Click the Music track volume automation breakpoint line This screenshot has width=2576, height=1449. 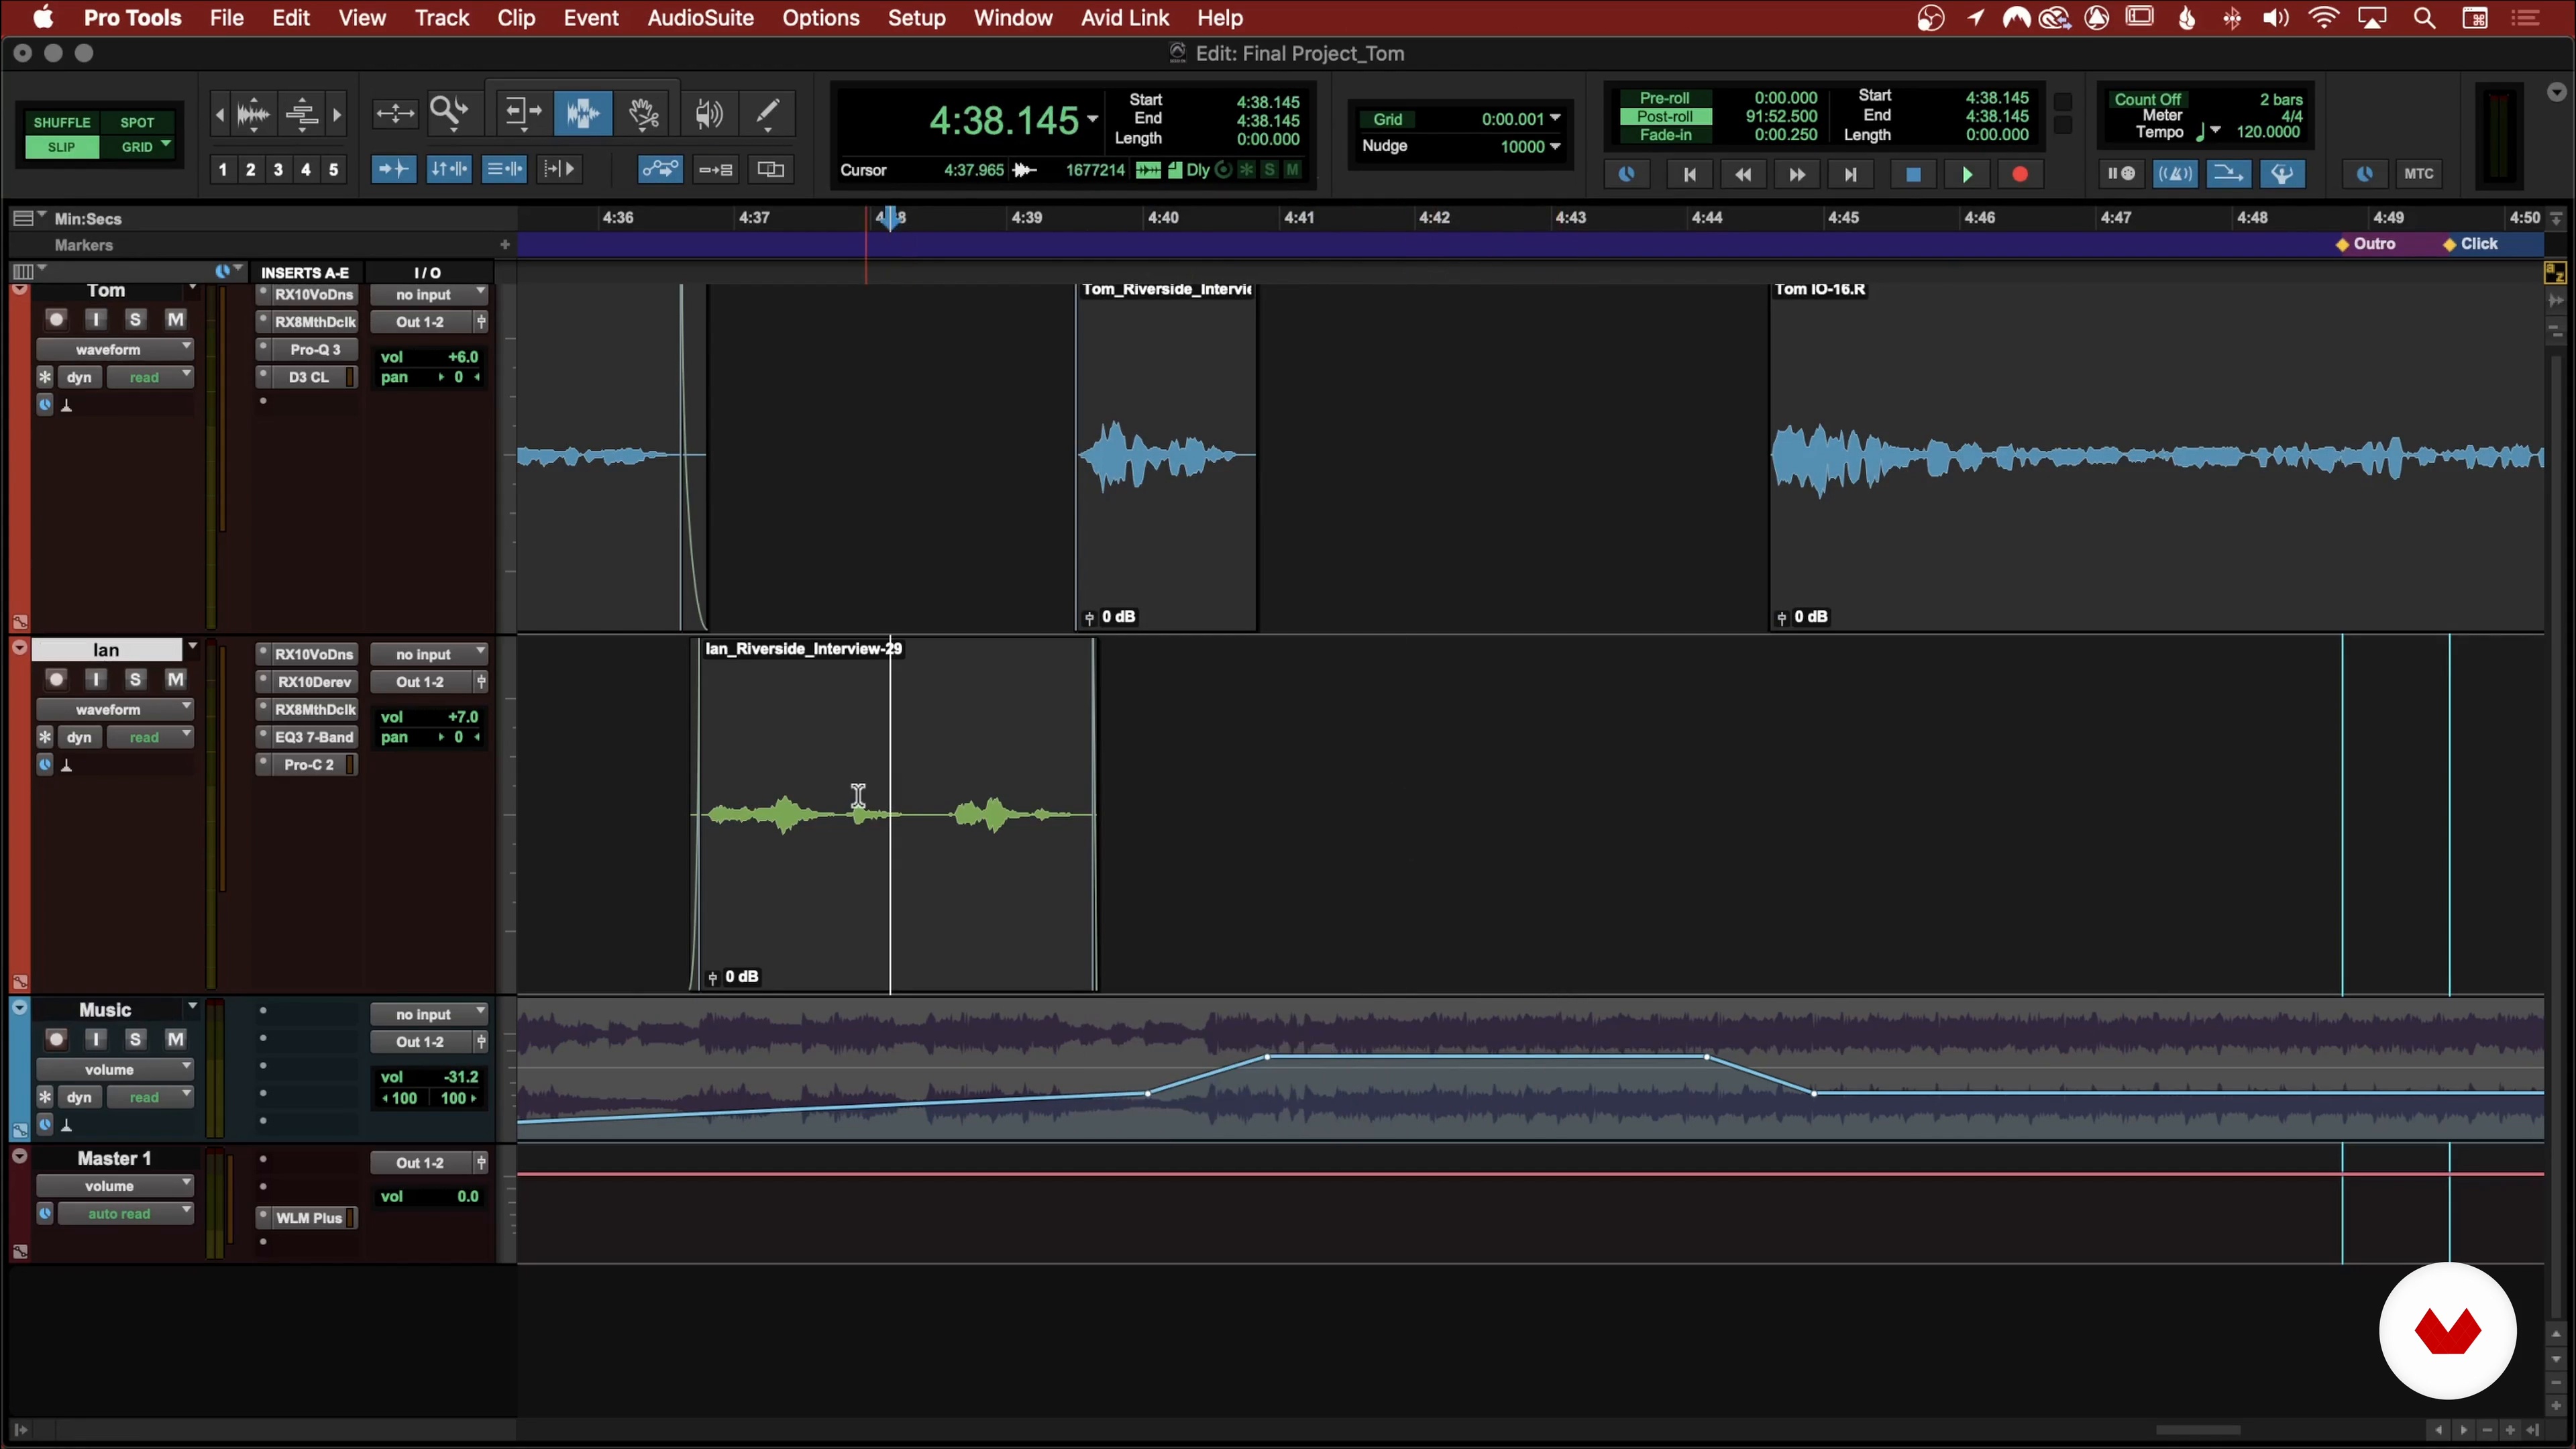pos(1487,1056)
